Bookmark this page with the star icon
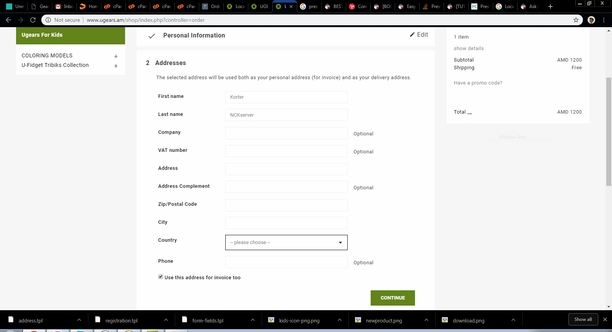The image size is (612, 332). tap(576, 20)
